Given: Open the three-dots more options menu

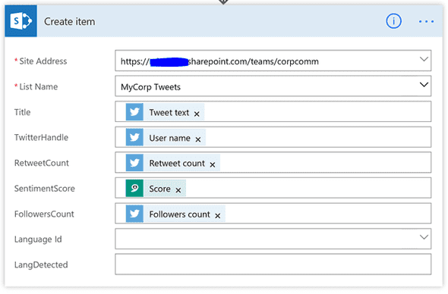Looking at the screenshot, I should (x=426, y=21).
